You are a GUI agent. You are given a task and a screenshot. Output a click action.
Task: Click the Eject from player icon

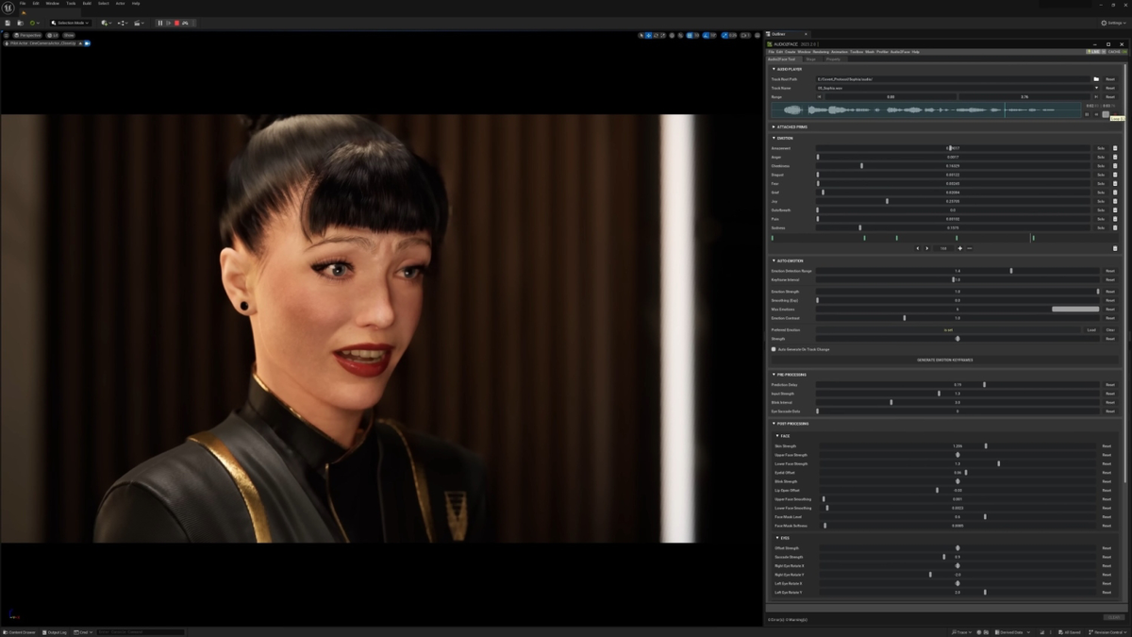[x=185, y=23]
